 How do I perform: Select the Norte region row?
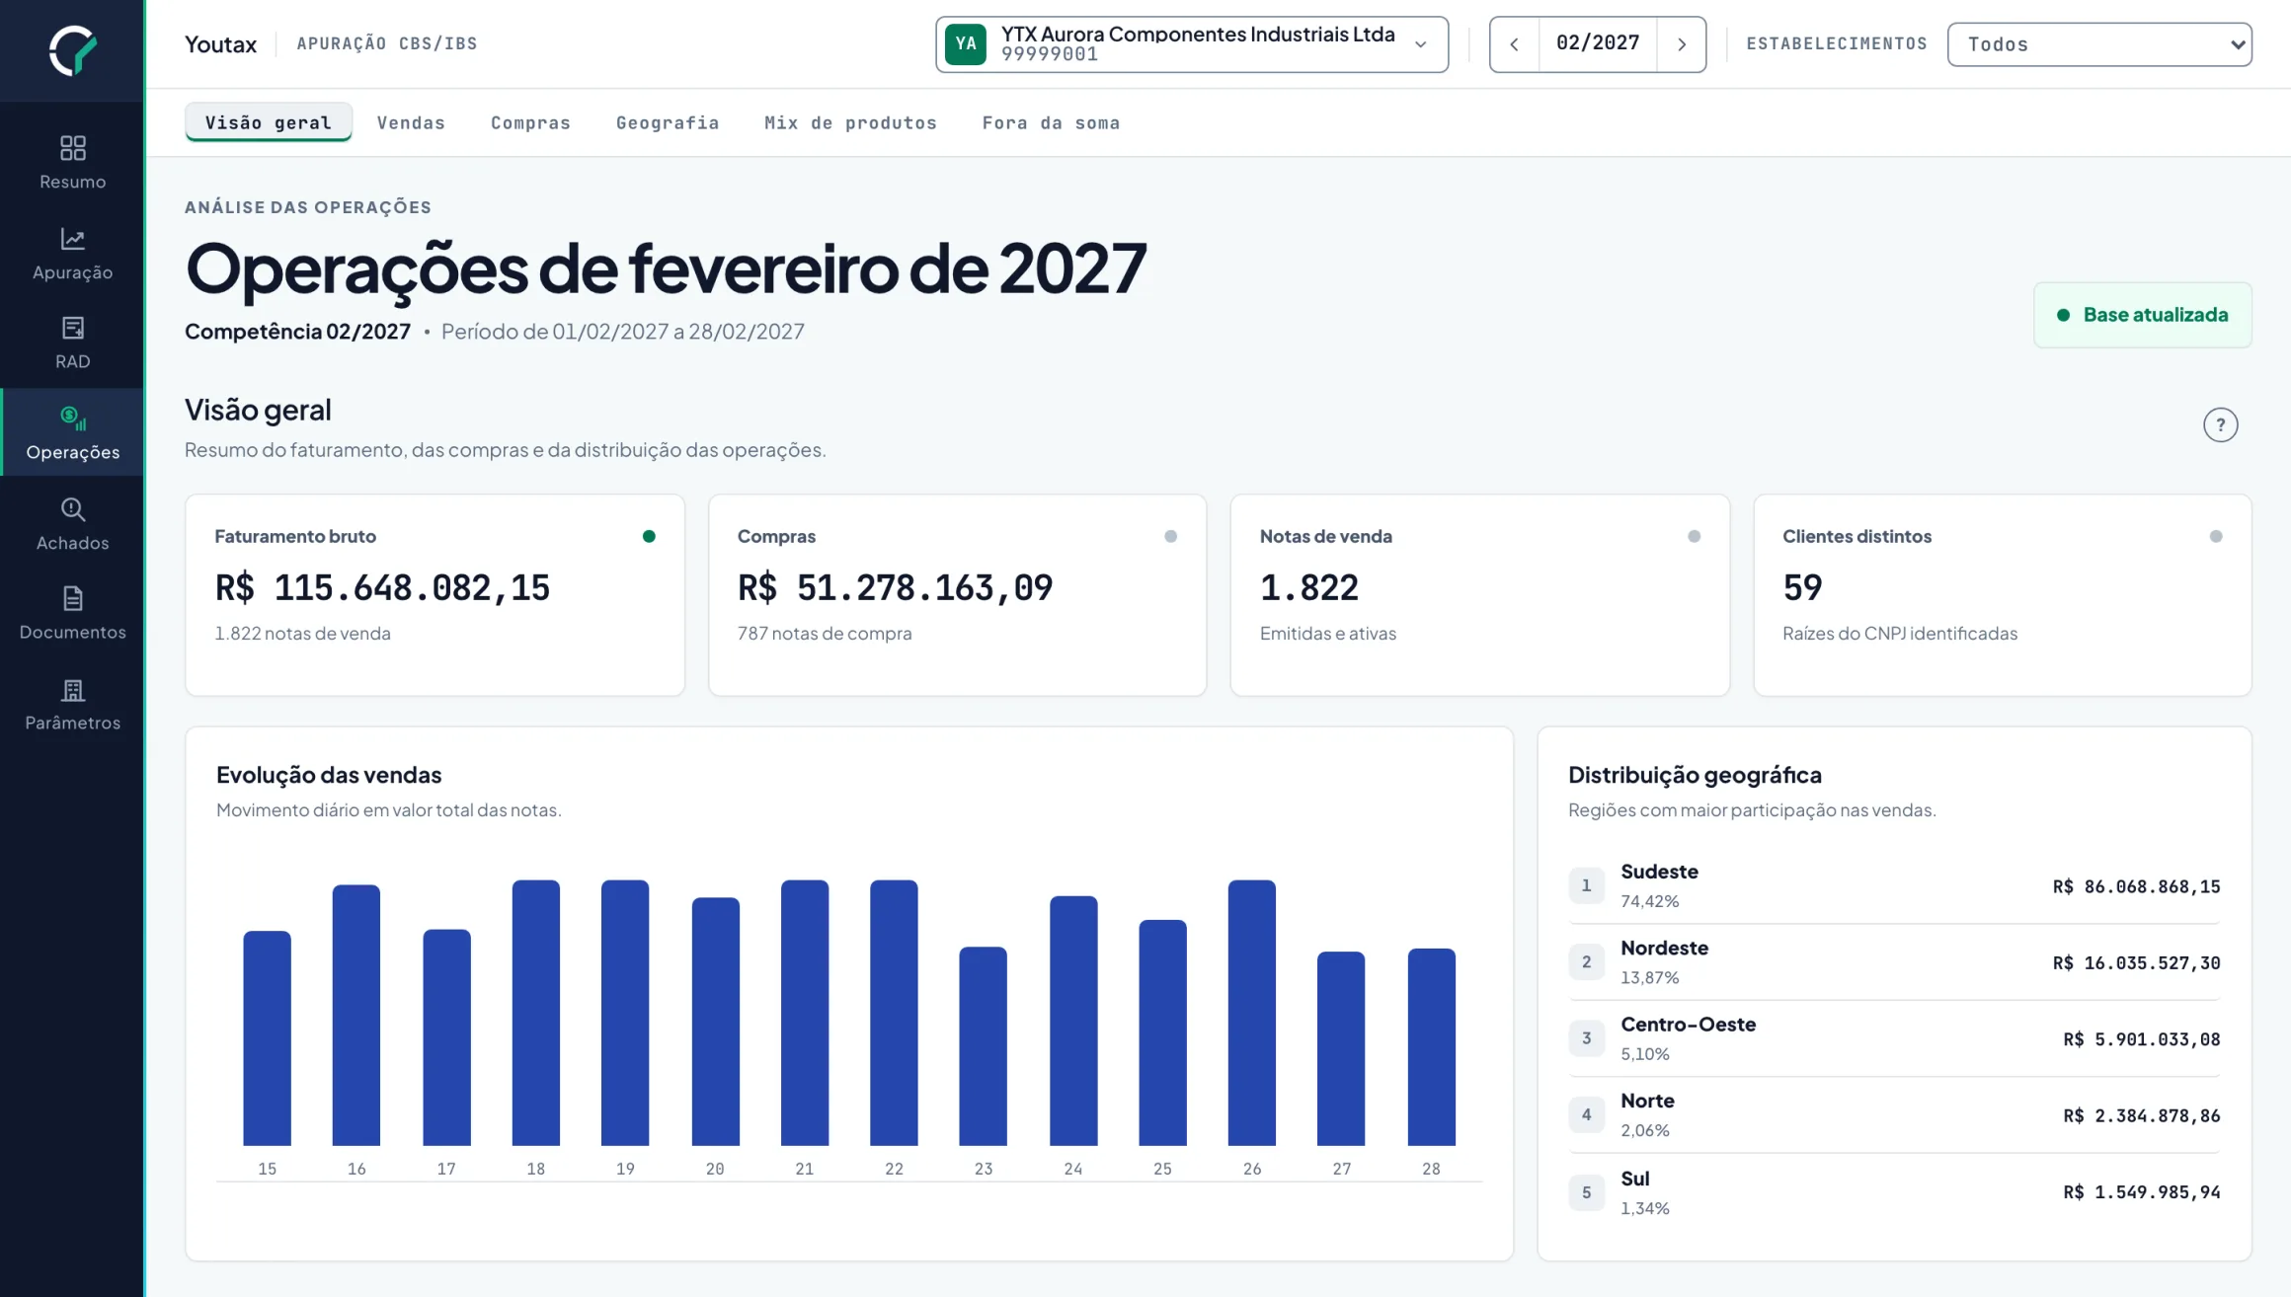pyautogui.click(x=1894, y=1115)
